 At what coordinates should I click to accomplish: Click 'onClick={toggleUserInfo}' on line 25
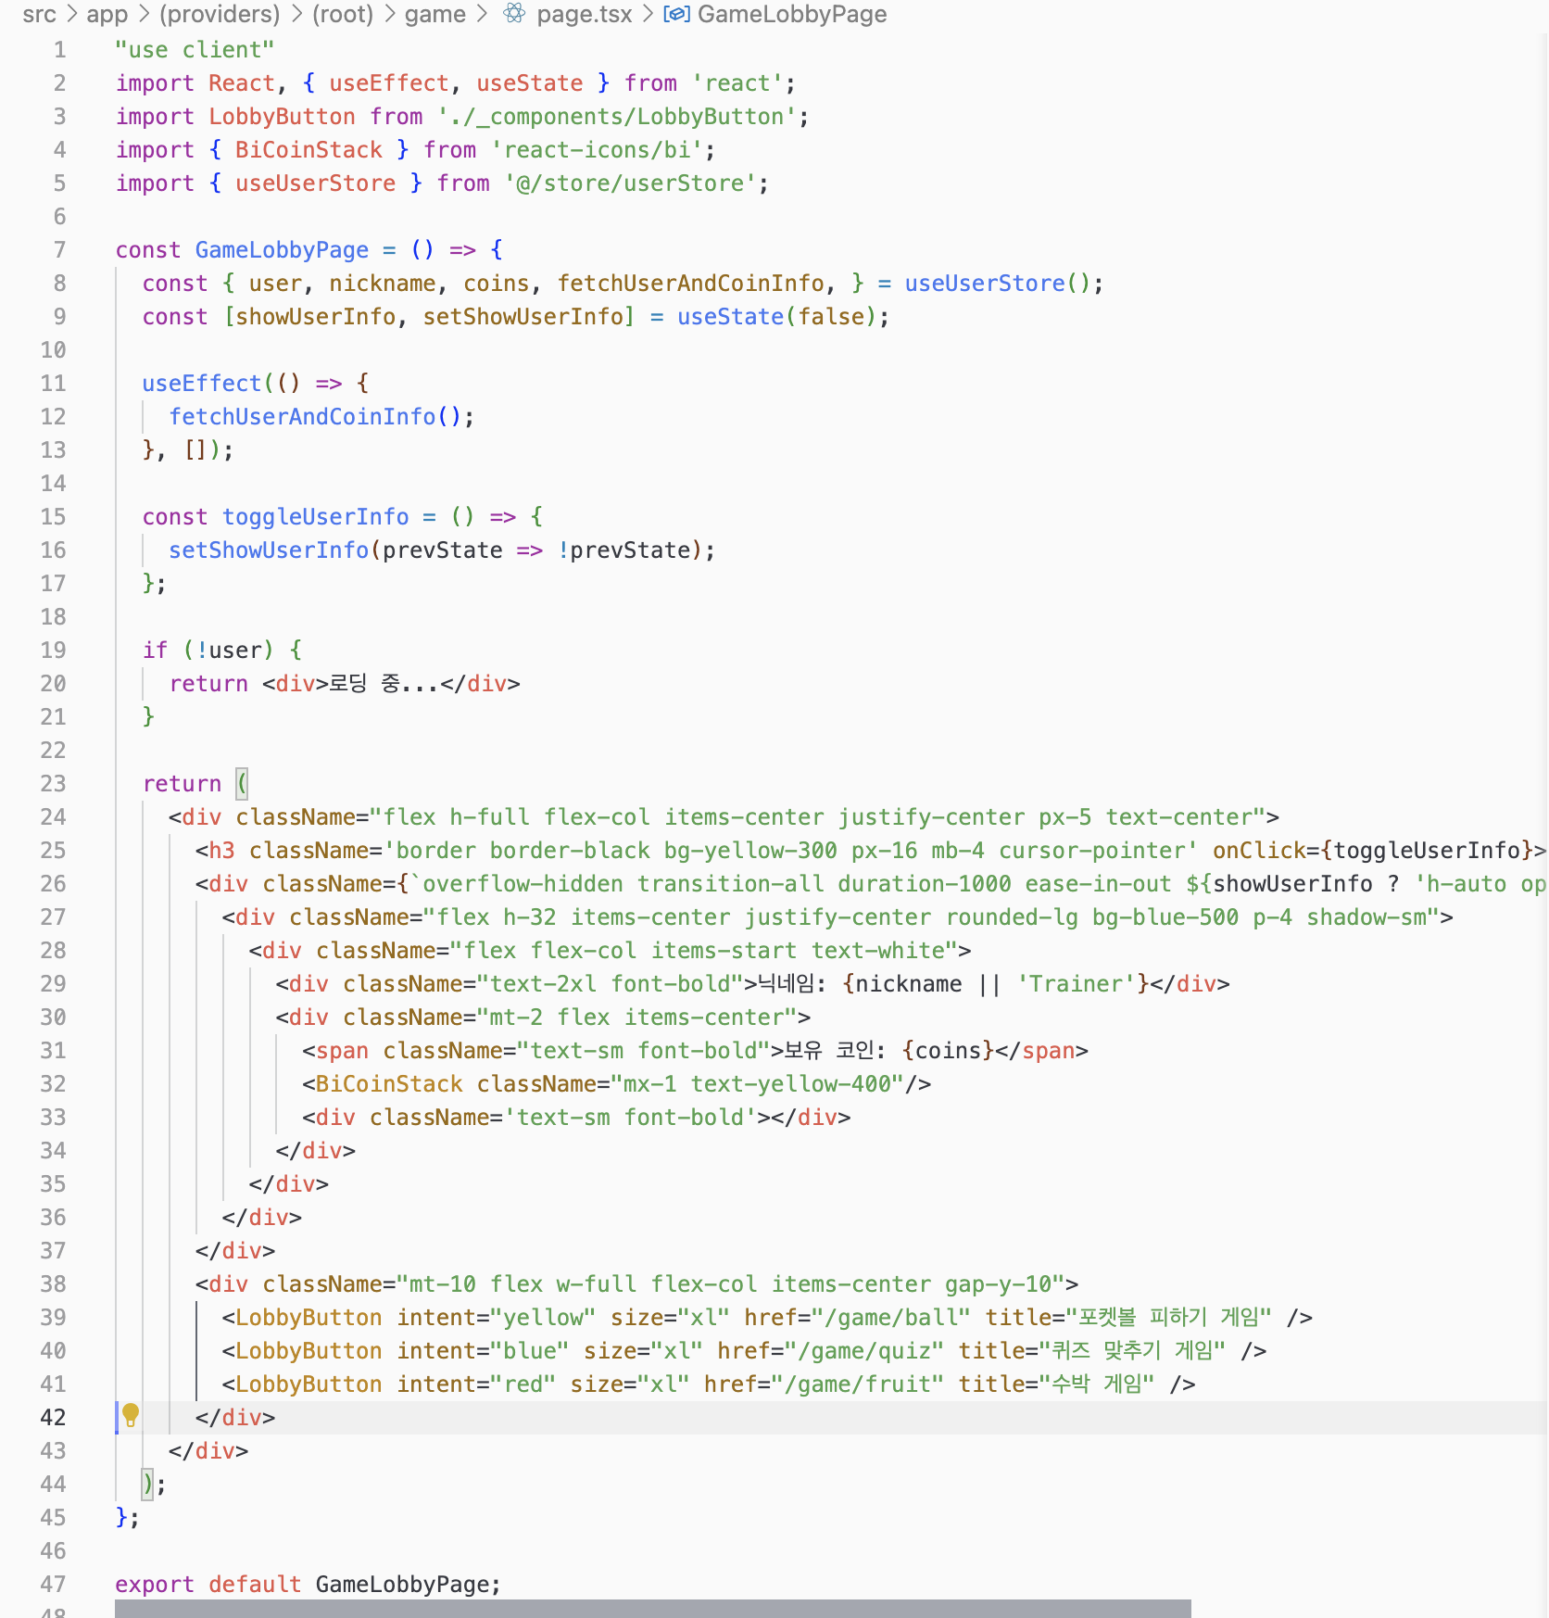1372,851
